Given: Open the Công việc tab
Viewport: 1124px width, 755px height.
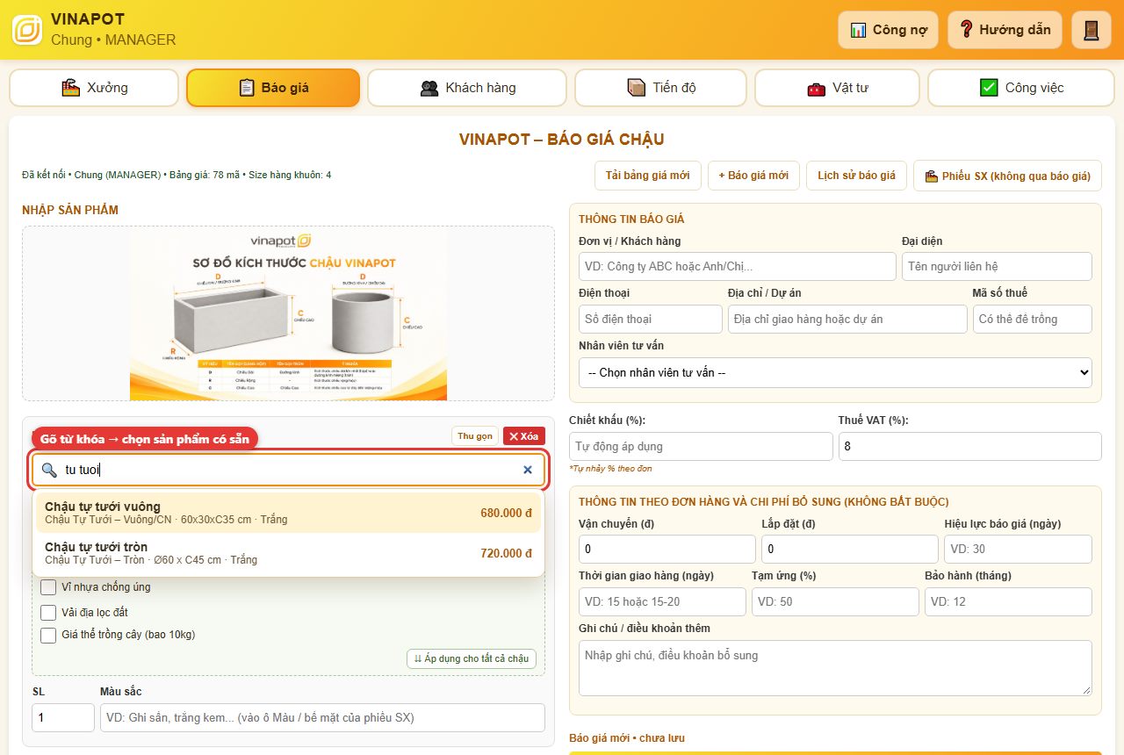Looking at the screenshot, I should [1020, 88].
